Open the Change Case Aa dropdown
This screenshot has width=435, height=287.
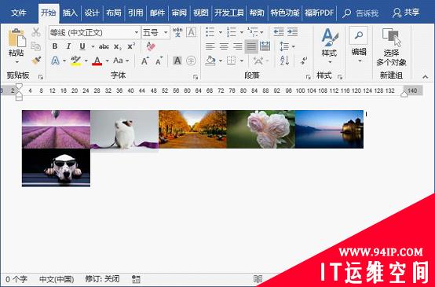[121, 61]
